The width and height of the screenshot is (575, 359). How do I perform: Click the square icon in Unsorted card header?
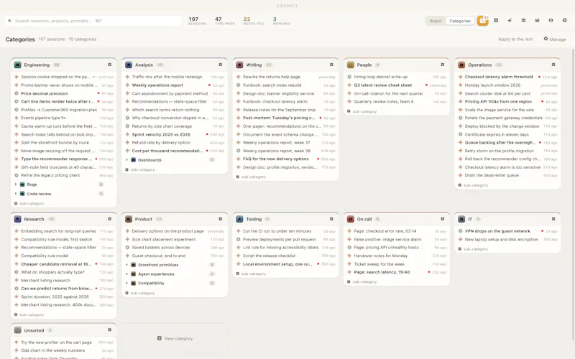click(x=110, y=330)
